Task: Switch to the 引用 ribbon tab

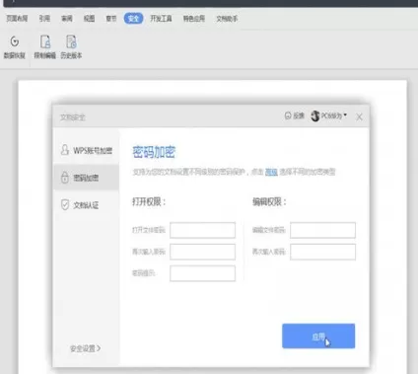Action: click(x=44, y=19)
